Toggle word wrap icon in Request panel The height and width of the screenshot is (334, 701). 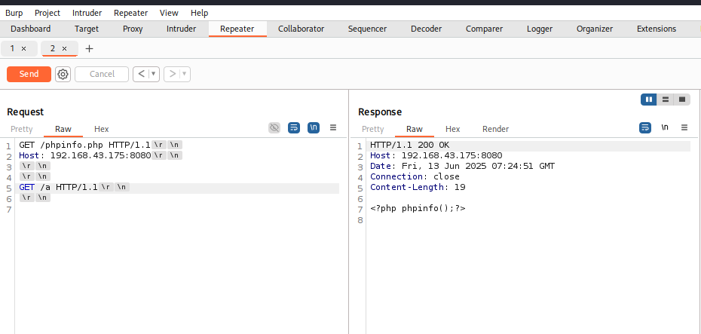294,128
